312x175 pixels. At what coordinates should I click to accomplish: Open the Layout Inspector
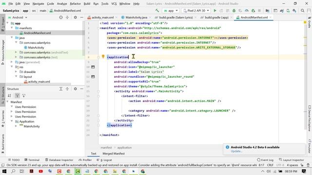tap(292, 160)
